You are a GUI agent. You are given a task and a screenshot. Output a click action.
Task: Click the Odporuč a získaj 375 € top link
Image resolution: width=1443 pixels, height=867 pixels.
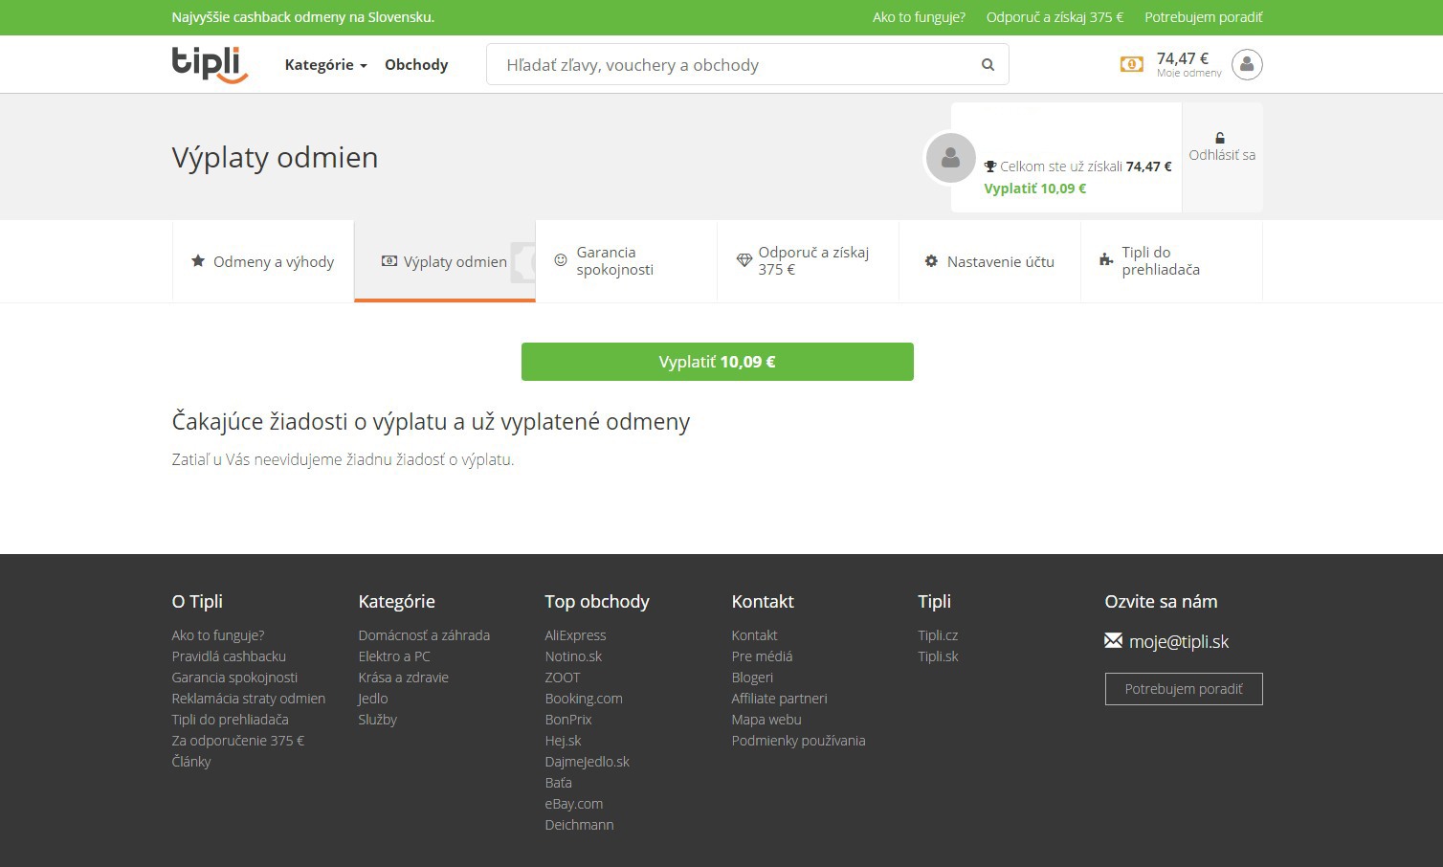(x=1054, y=17)
